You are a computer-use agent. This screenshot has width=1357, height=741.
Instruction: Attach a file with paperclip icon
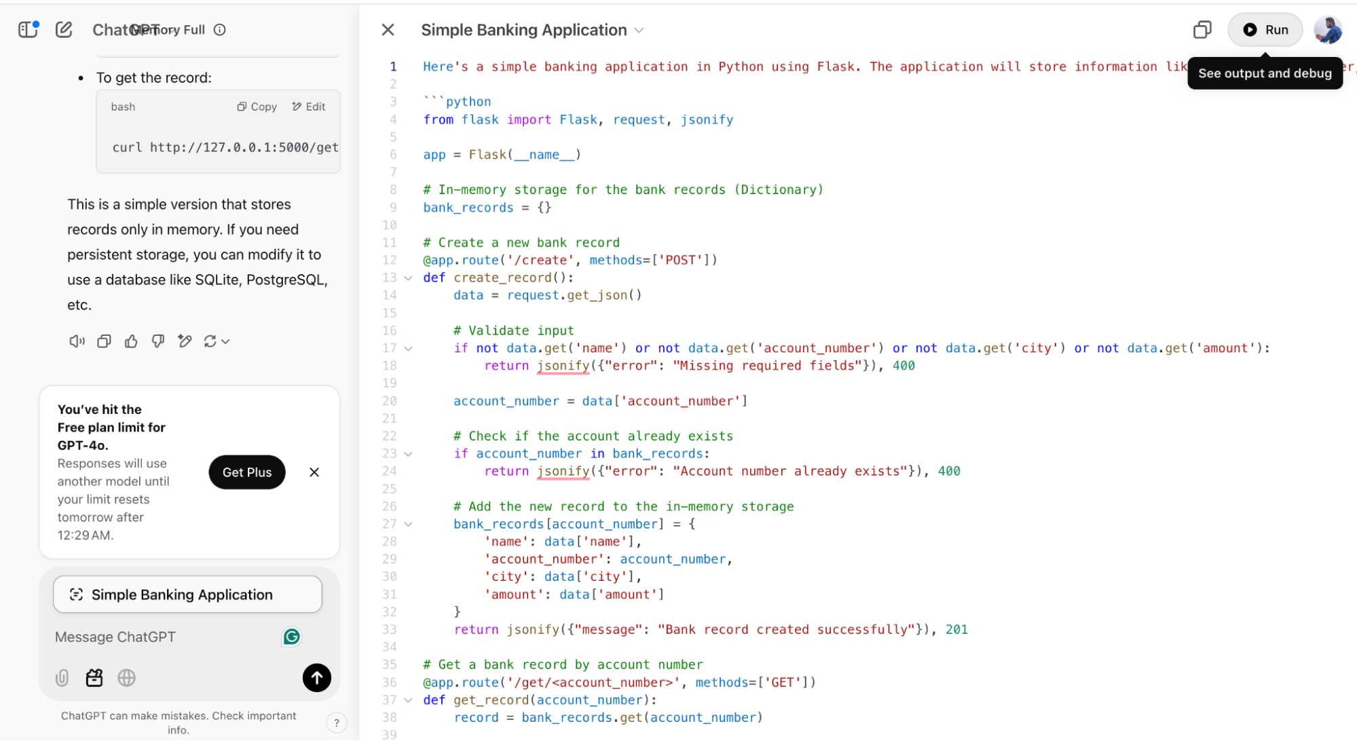tap(62, 678)
